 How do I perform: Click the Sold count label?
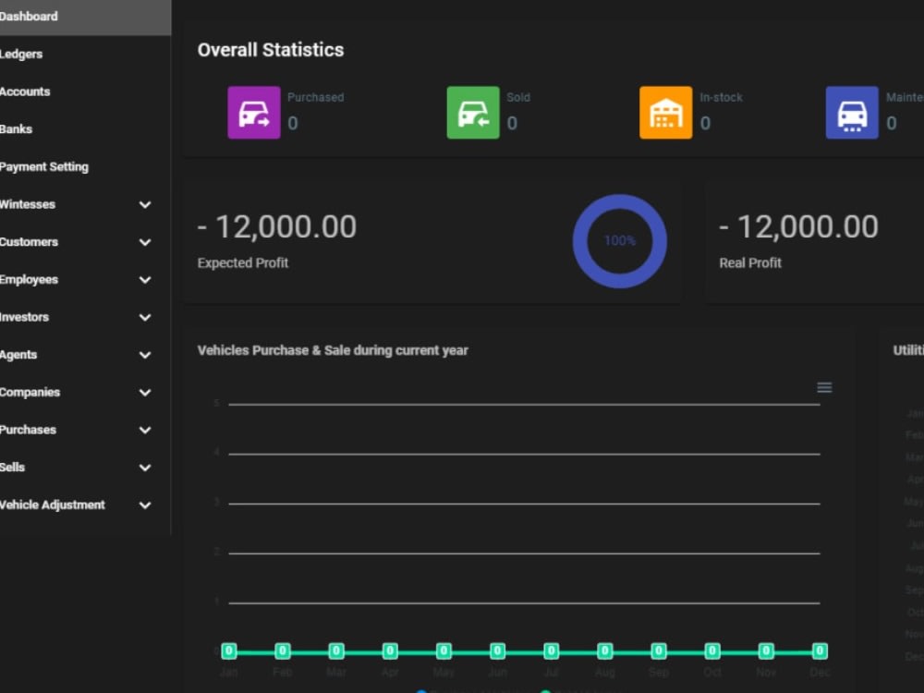coord(512,123)
